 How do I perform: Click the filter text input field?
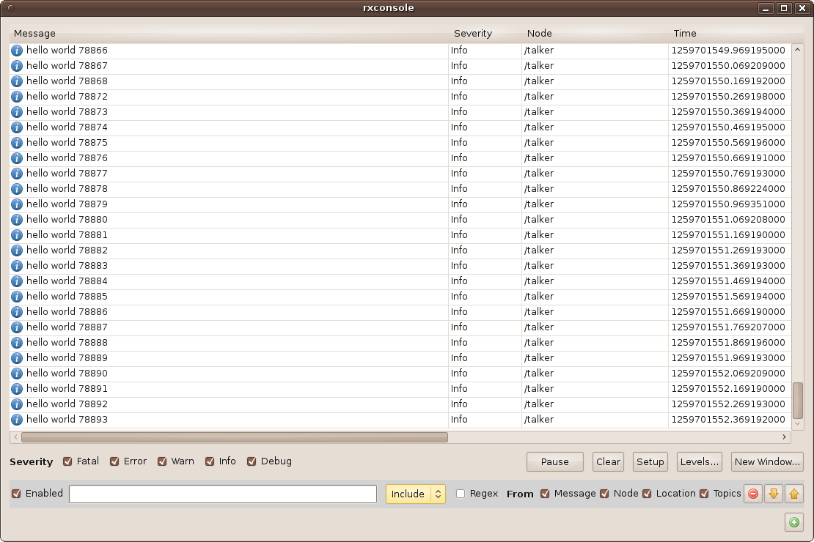point(223,494)
